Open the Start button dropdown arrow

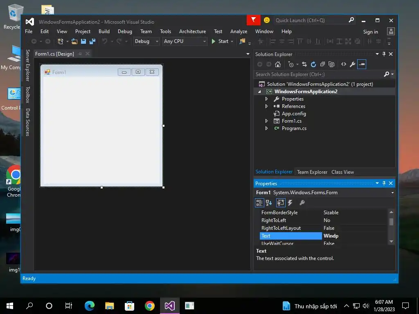(x=232, y=41)
